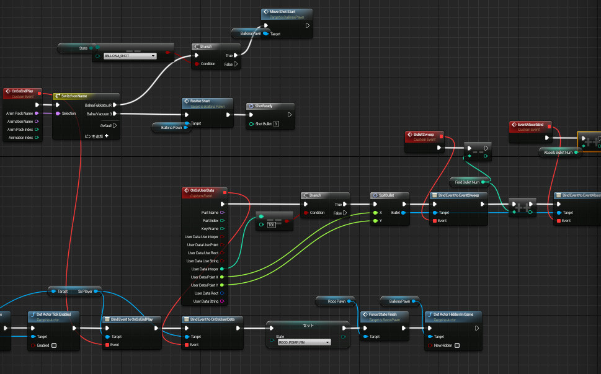This screenshot has height=374, width=601.
Task: Click the 100 value field on the equals node
Action: (272, 225)
